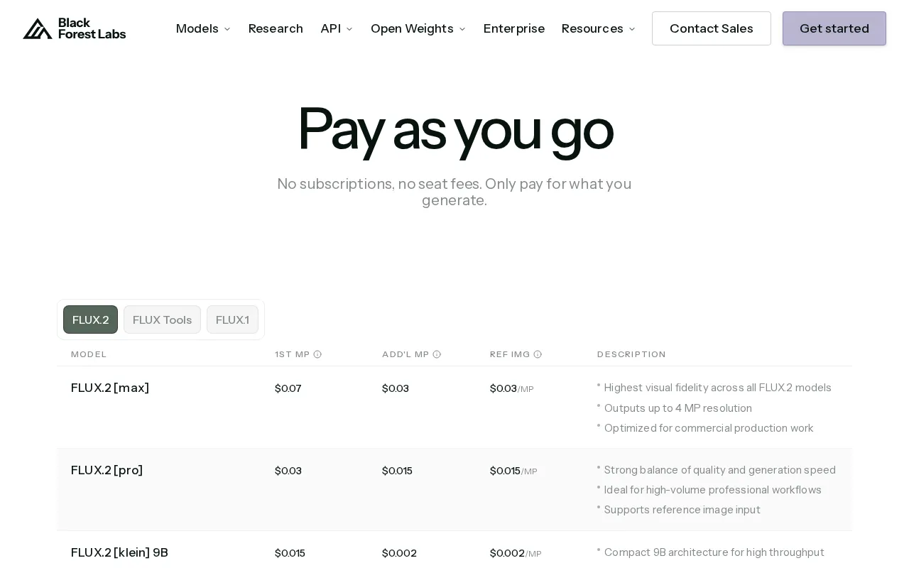Select the FLUX.2 pricing tab

[x=91, y=319]
